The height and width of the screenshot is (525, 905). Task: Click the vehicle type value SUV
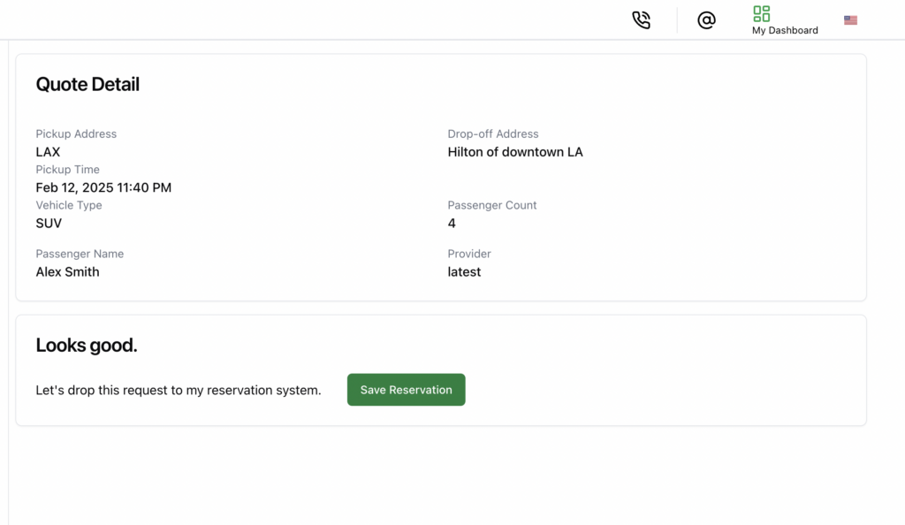49,224
